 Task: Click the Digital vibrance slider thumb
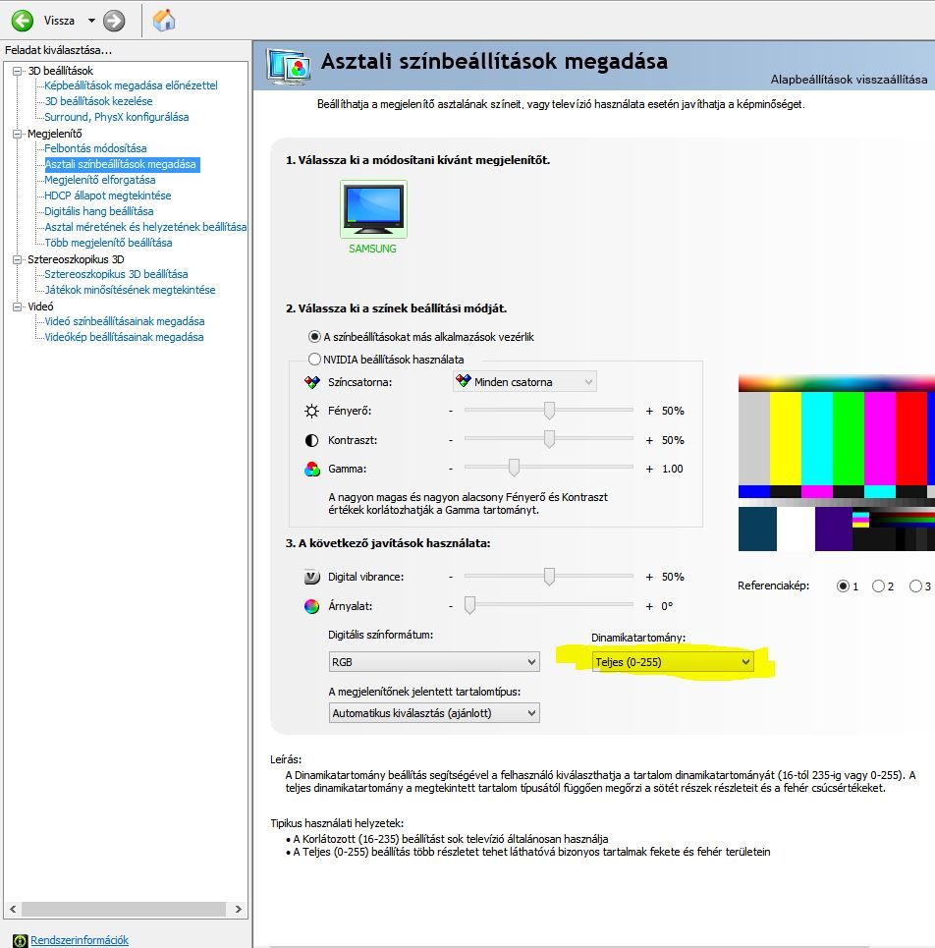click(549, 577)
